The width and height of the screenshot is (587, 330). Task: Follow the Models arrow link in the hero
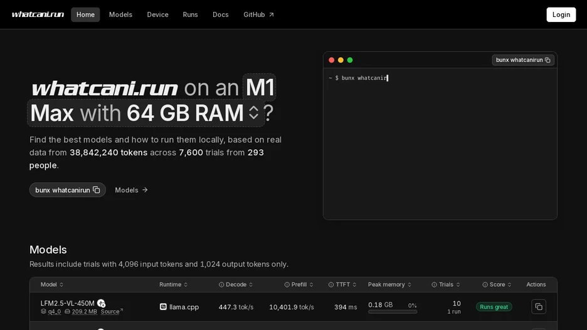[x=131, y=190]
